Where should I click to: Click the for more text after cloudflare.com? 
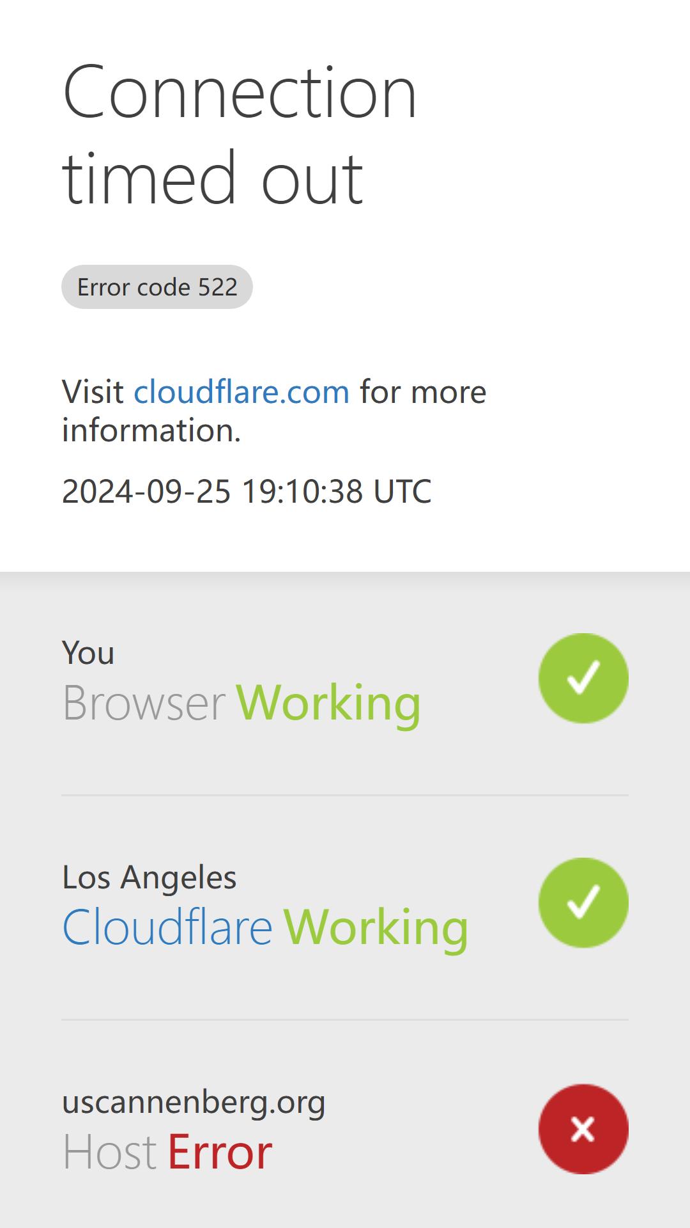[x=423, y=391]
